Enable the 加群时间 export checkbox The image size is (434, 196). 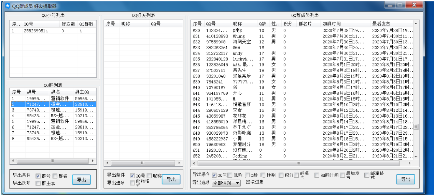coord(317,175)
